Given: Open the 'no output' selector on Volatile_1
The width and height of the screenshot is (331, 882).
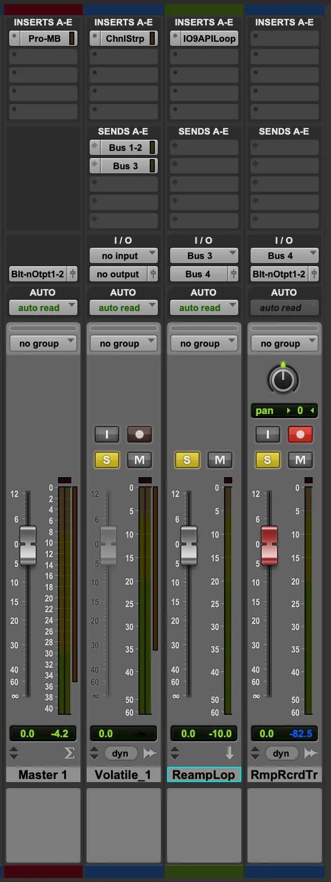Looking at the screenshot, I should pos(118,274).
